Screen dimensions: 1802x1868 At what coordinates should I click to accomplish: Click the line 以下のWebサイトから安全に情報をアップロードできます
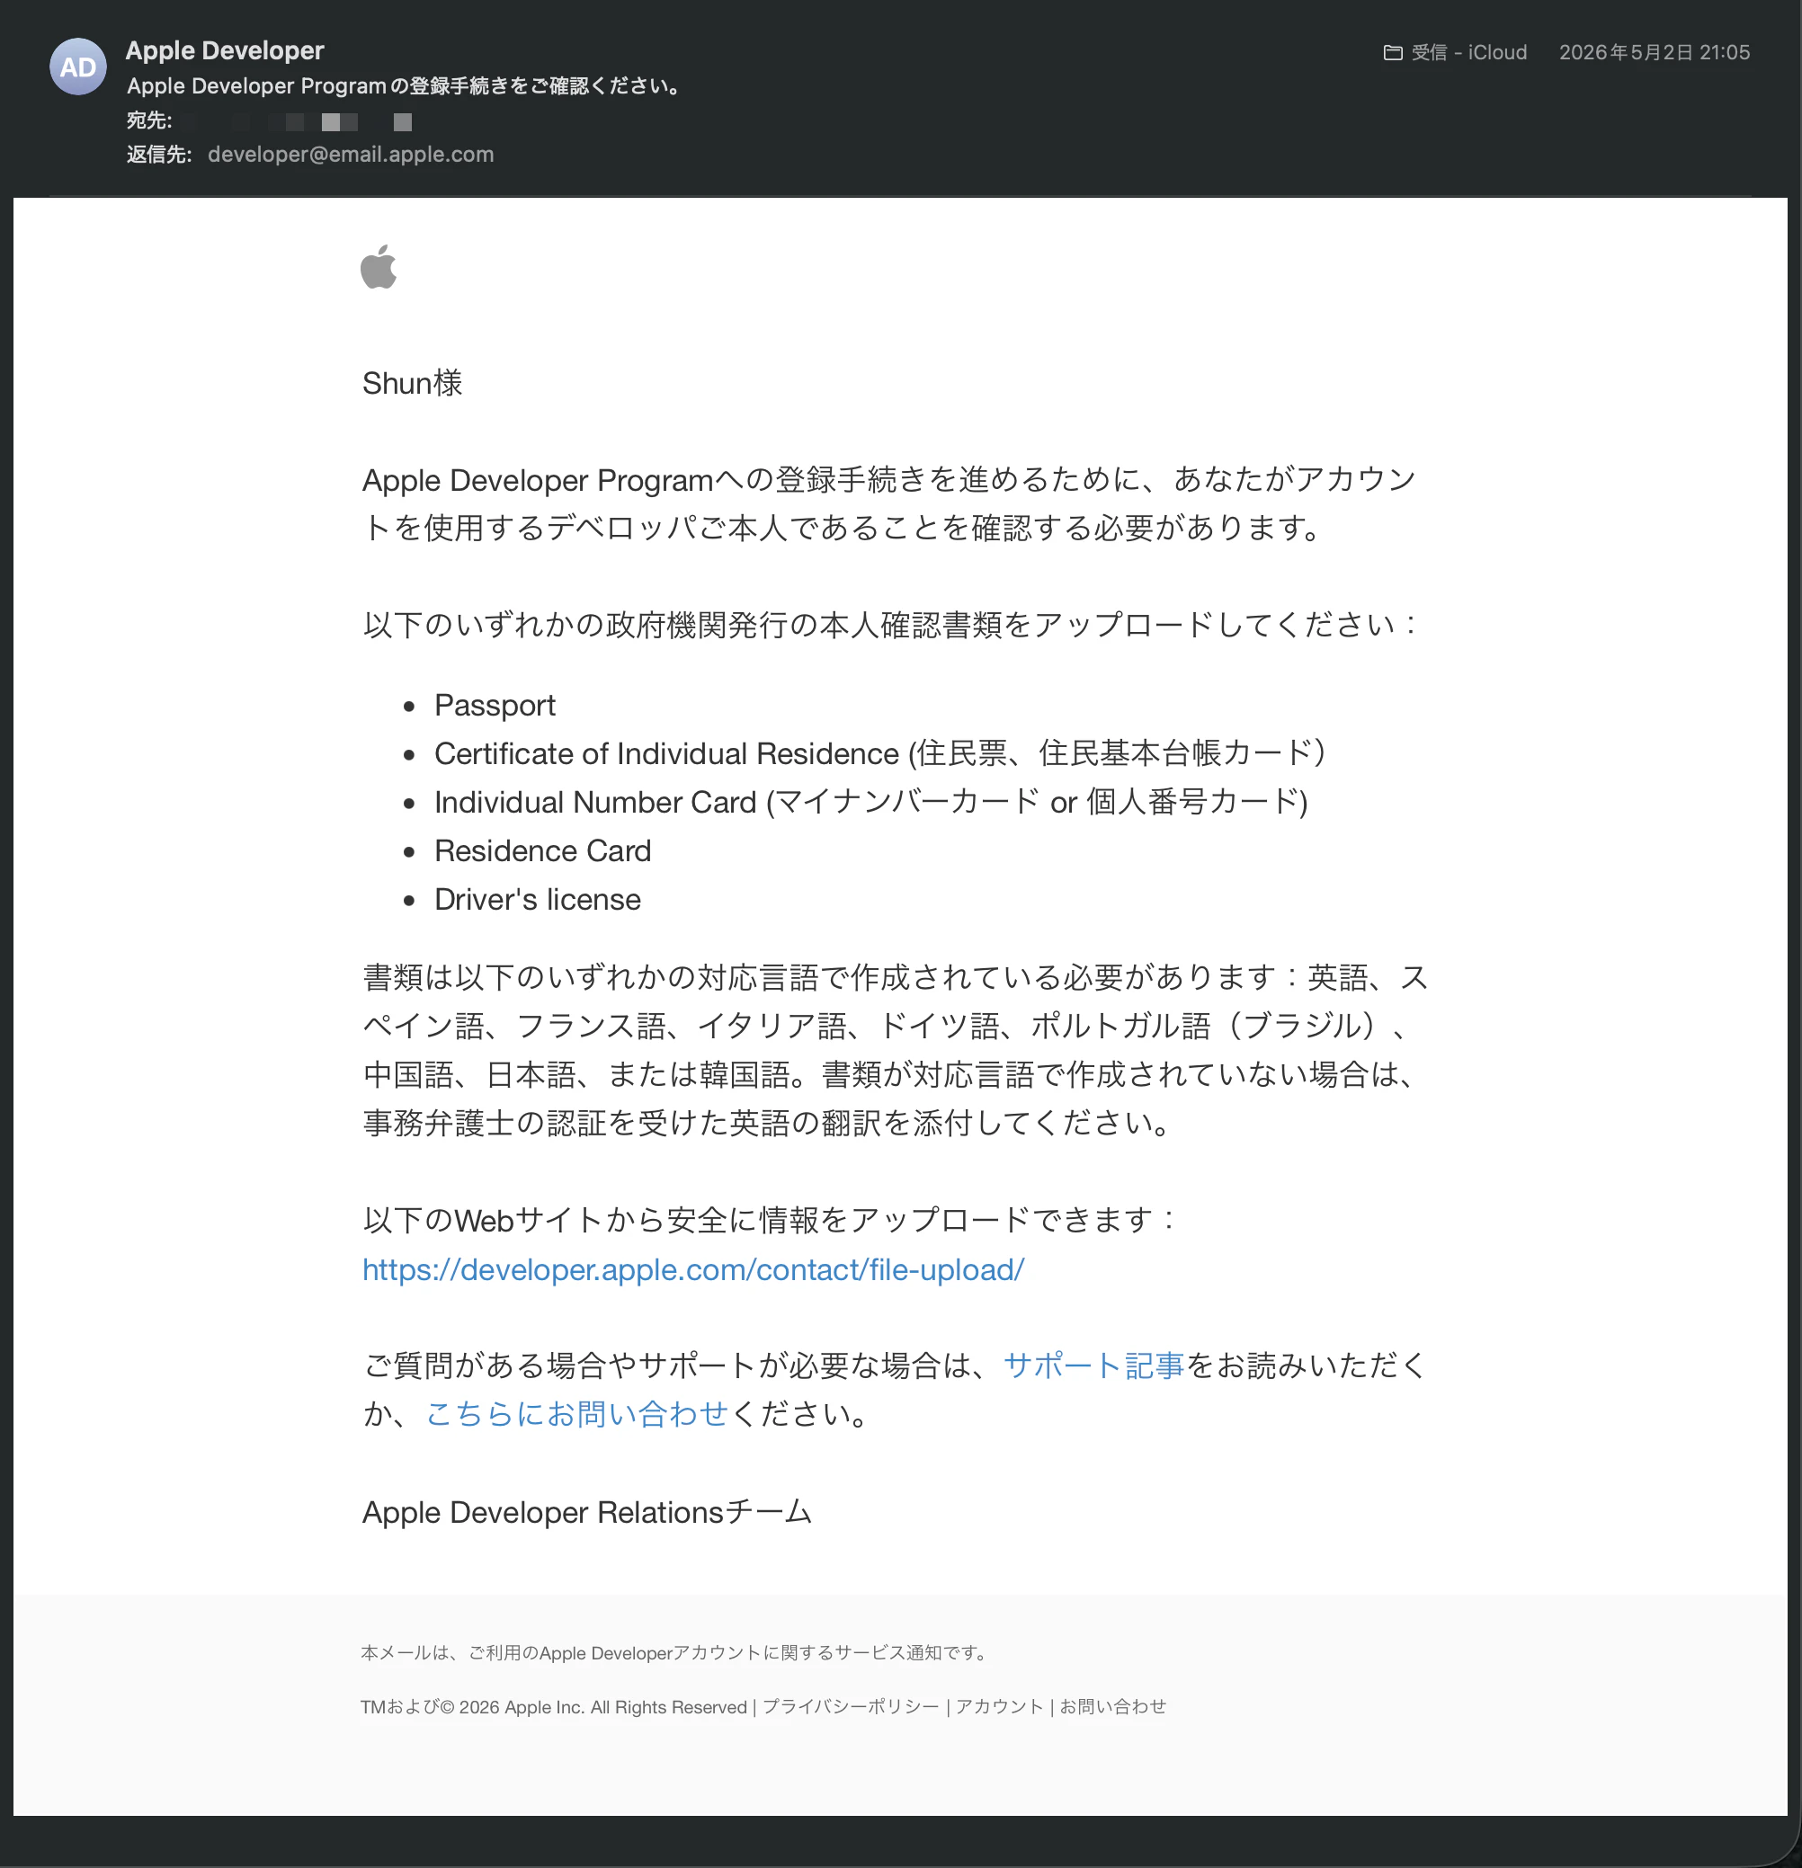point(771,1221)
